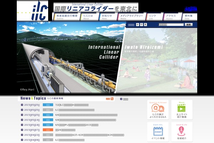Click the arrow icon beside the 2015 05 07 news row
This screenshot has height=143, width=214.
pos(22,130)
